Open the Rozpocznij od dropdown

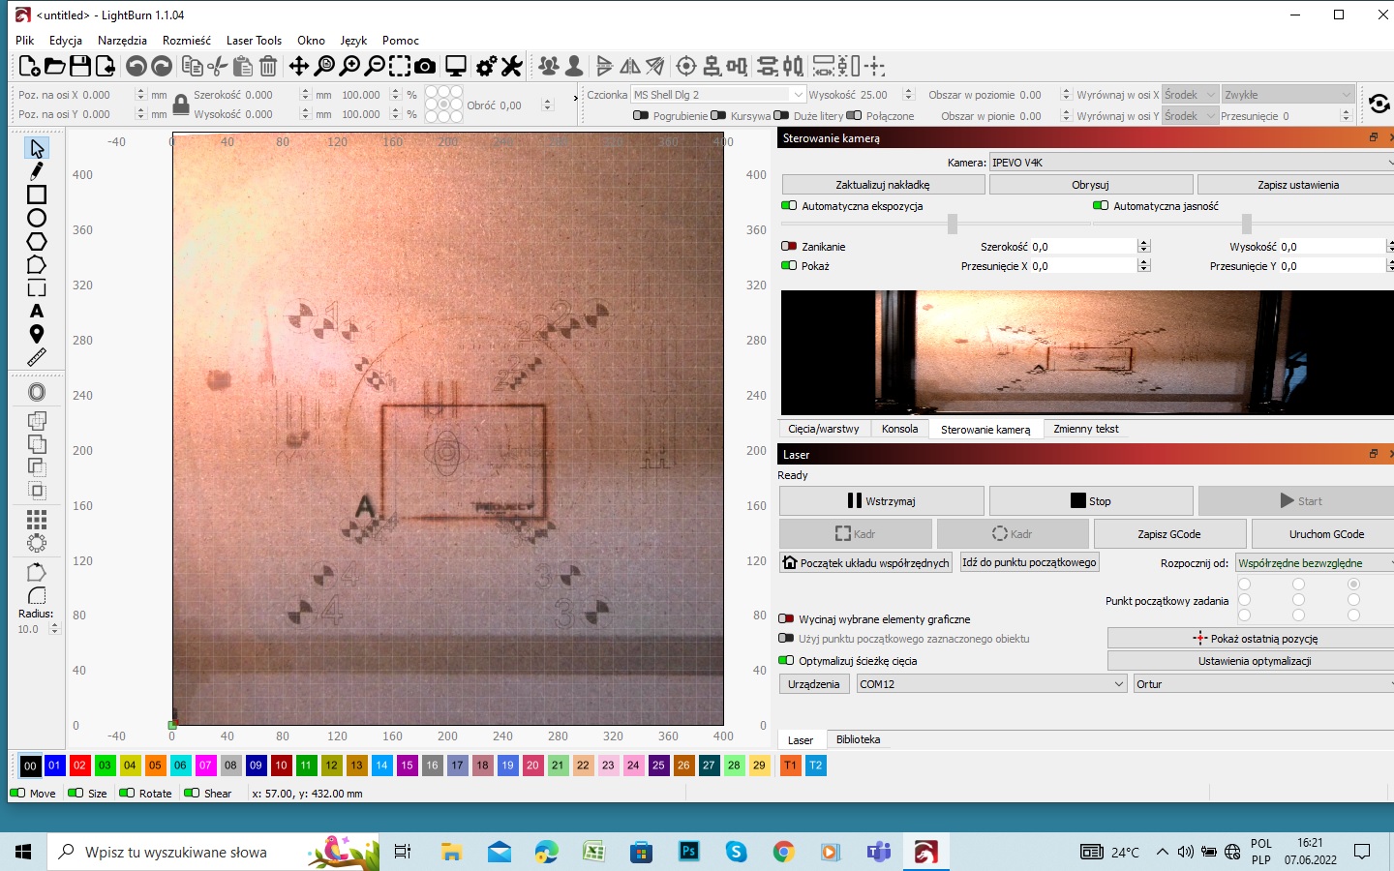tap(1315, 563)
